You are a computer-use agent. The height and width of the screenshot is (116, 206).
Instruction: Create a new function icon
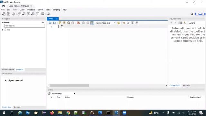point(37,14)
